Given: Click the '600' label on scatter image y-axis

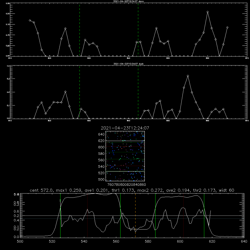Looking at the screenshot, I should [x=101, y=147].
